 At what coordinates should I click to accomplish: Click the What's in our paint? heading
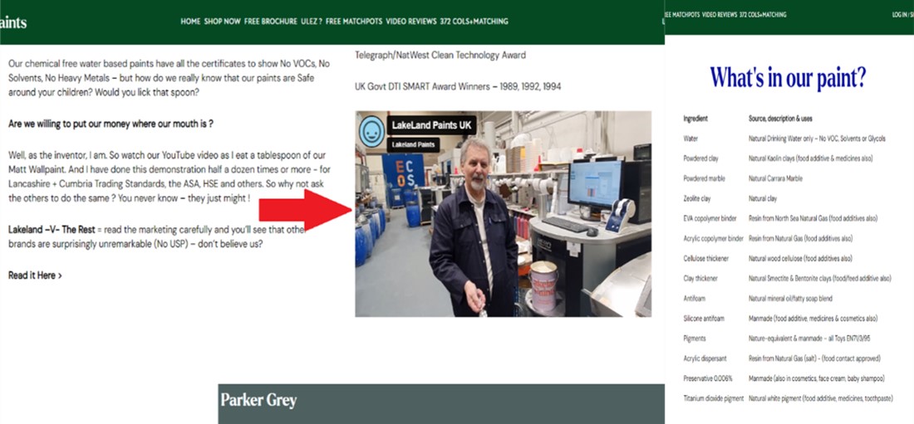[788, 77]
